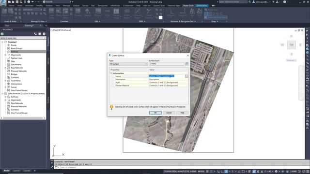Click the Toolspace help icon
310x174 pixels.
click(44, 34)
